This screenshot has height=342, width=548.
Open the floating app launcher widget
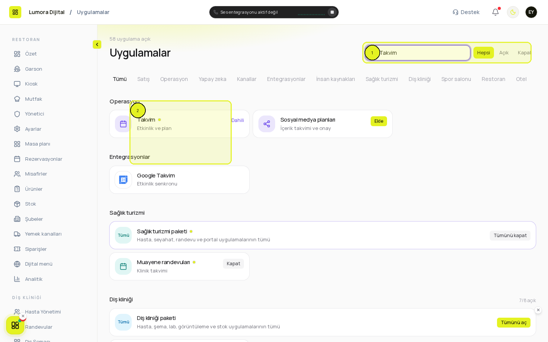pos(15,325)
